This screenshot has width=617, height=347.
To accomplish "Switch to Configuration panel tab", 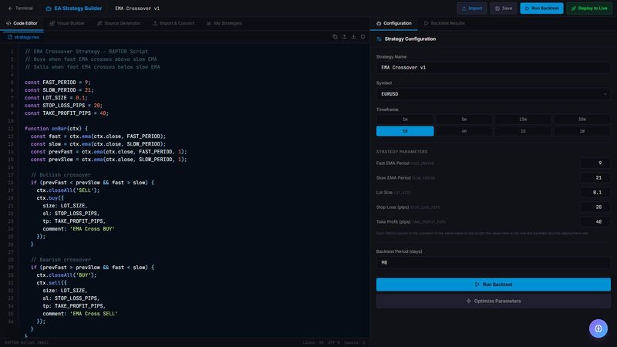I will point(394,23).
